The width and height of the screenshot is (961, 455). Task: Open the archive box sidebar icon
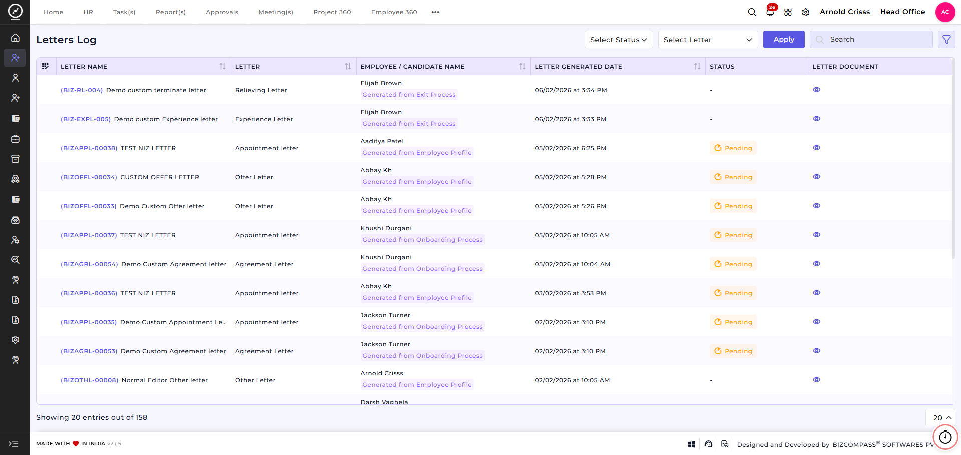coord(15,159)
